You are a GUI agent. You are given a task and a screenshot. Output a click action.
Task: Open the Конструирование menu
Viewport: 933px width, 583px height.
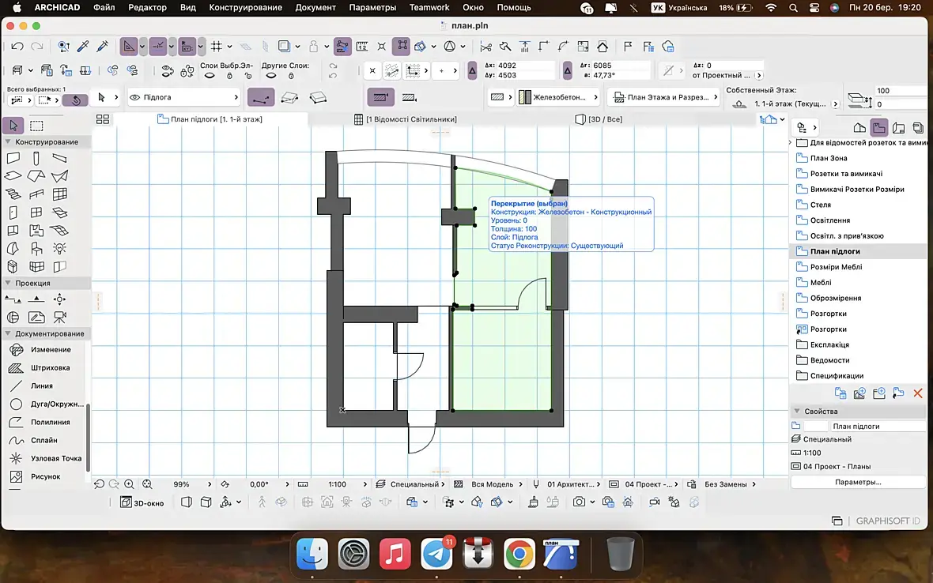(245, 7)
